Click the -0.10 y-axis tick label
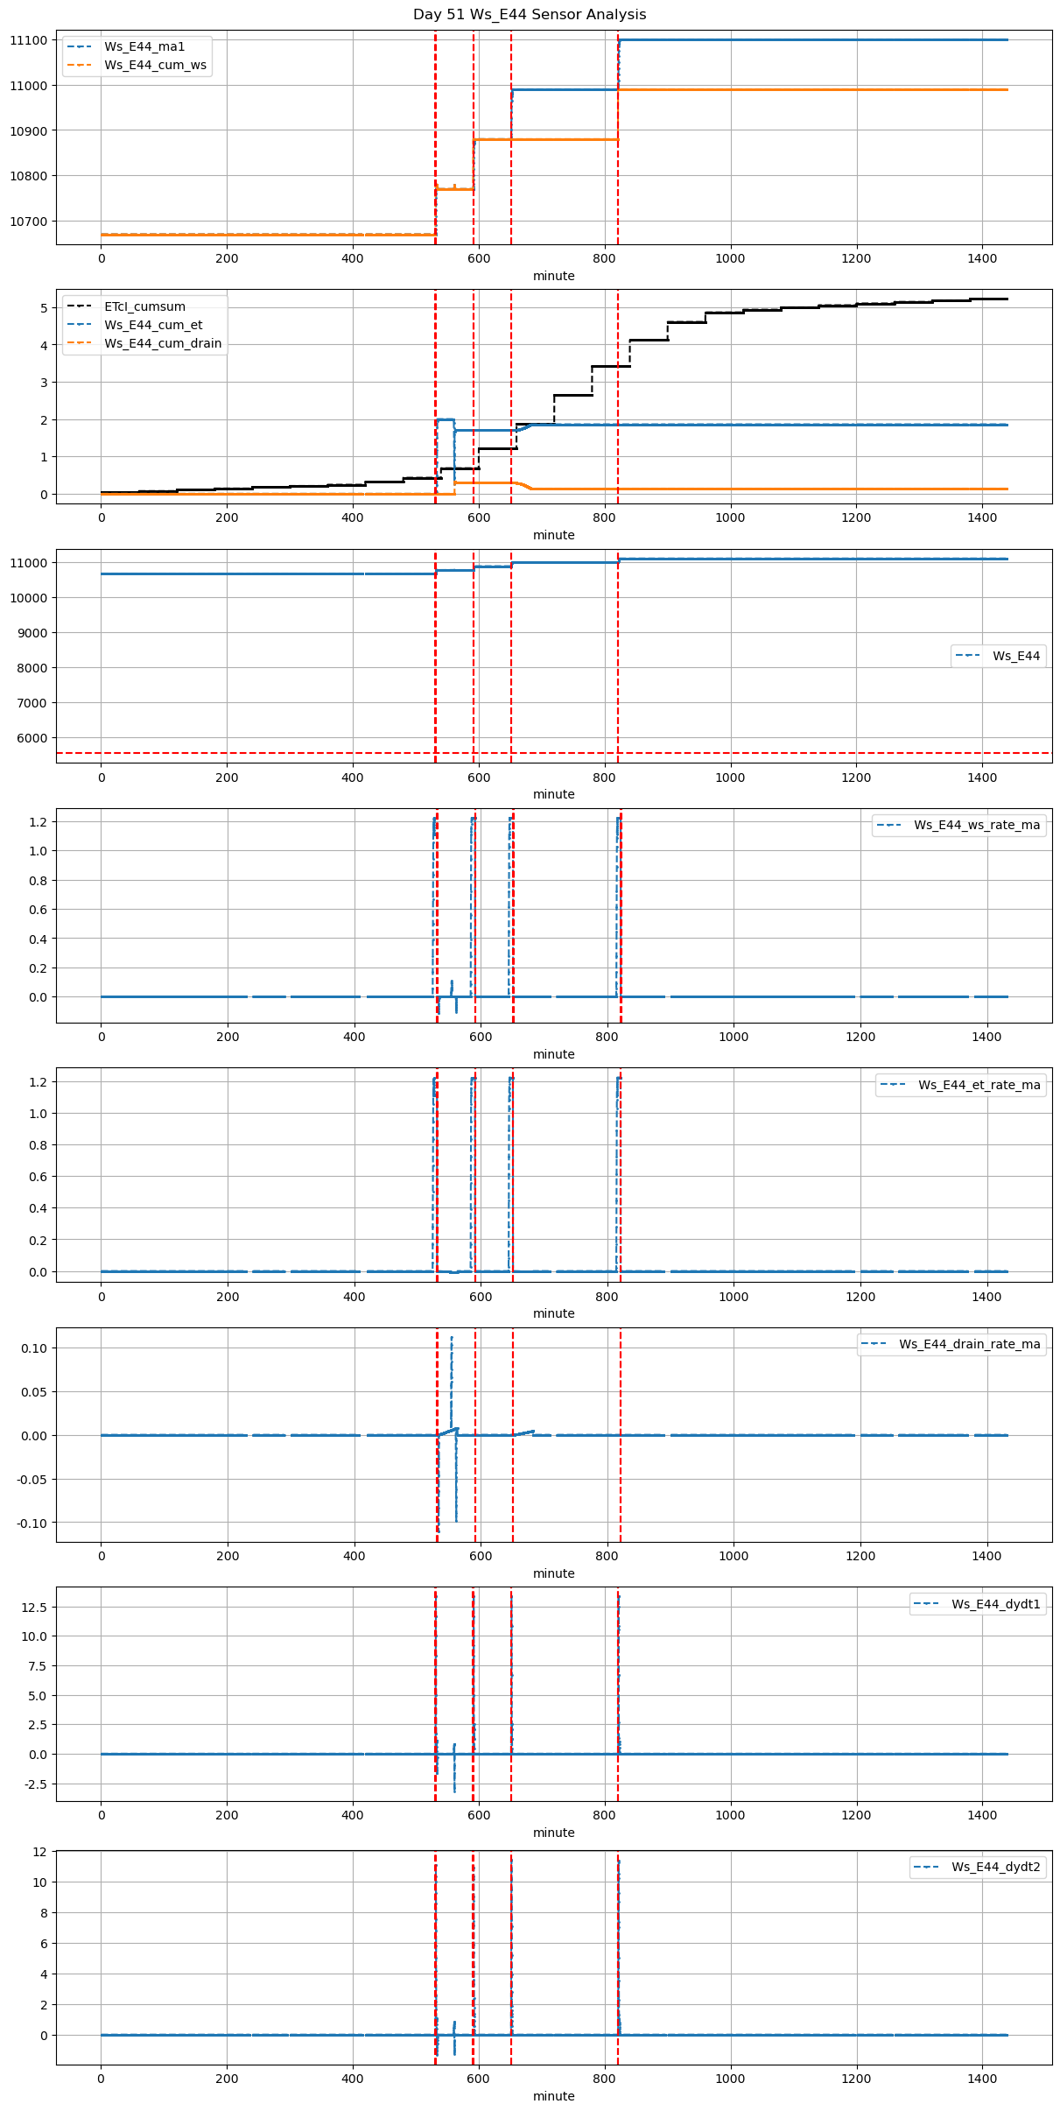1060x2111 pixels. click(32, 1523)
